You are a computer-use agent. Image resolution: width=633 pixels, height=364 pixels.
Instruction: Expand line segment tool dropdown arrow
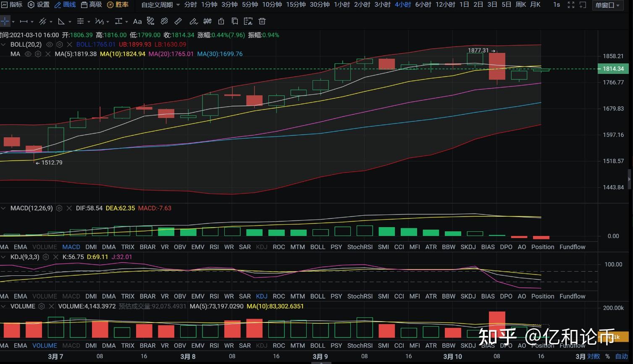coord(32,21)
